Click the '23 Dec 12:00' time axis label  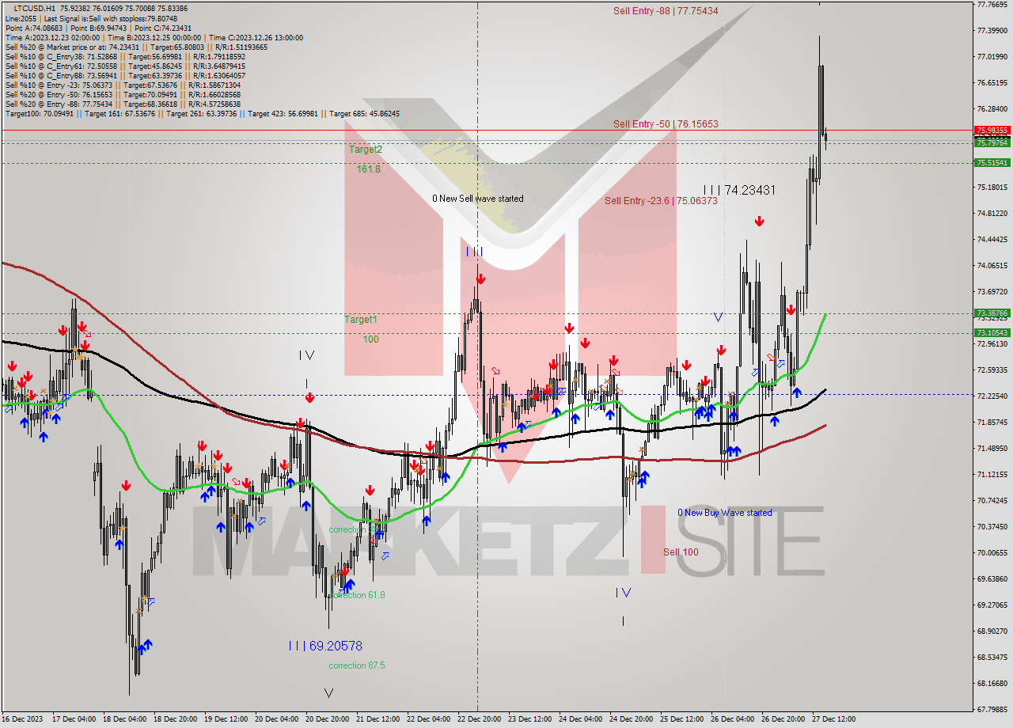click(x=530, y=719)
